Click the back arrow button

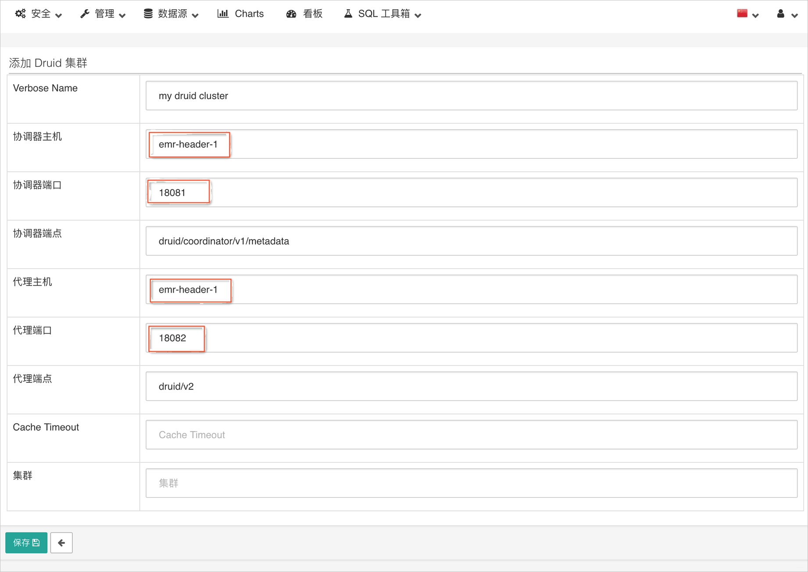[x=61, y=543]
